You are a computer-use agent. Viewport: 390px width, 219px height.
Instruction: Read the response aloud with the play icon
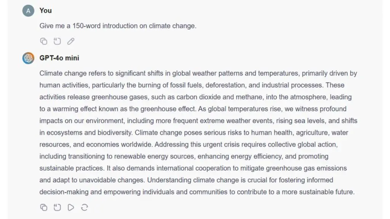[x=71, y=208]
